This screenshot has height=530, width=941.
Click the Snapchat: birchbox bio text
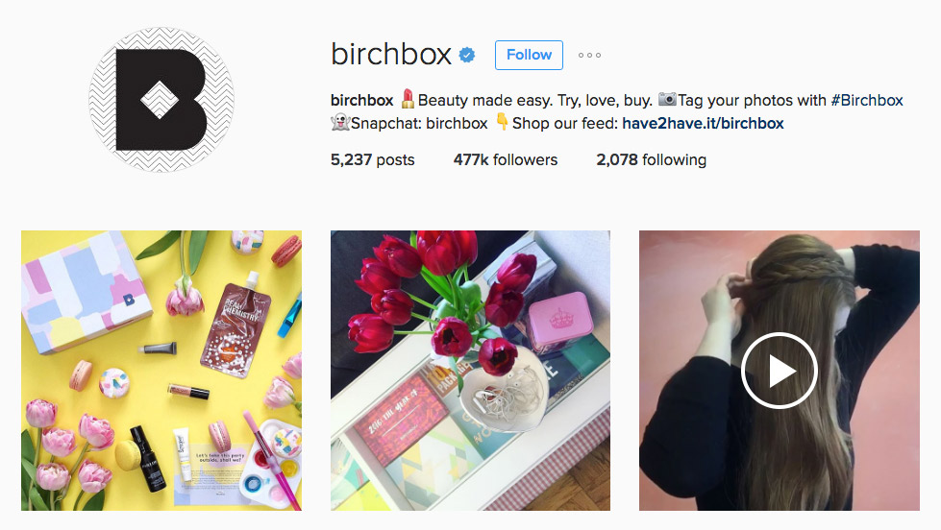tap(419, 124)
